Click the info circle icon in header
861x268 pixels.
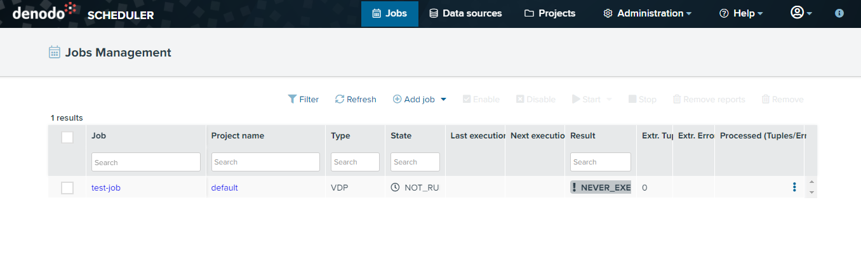839,13
